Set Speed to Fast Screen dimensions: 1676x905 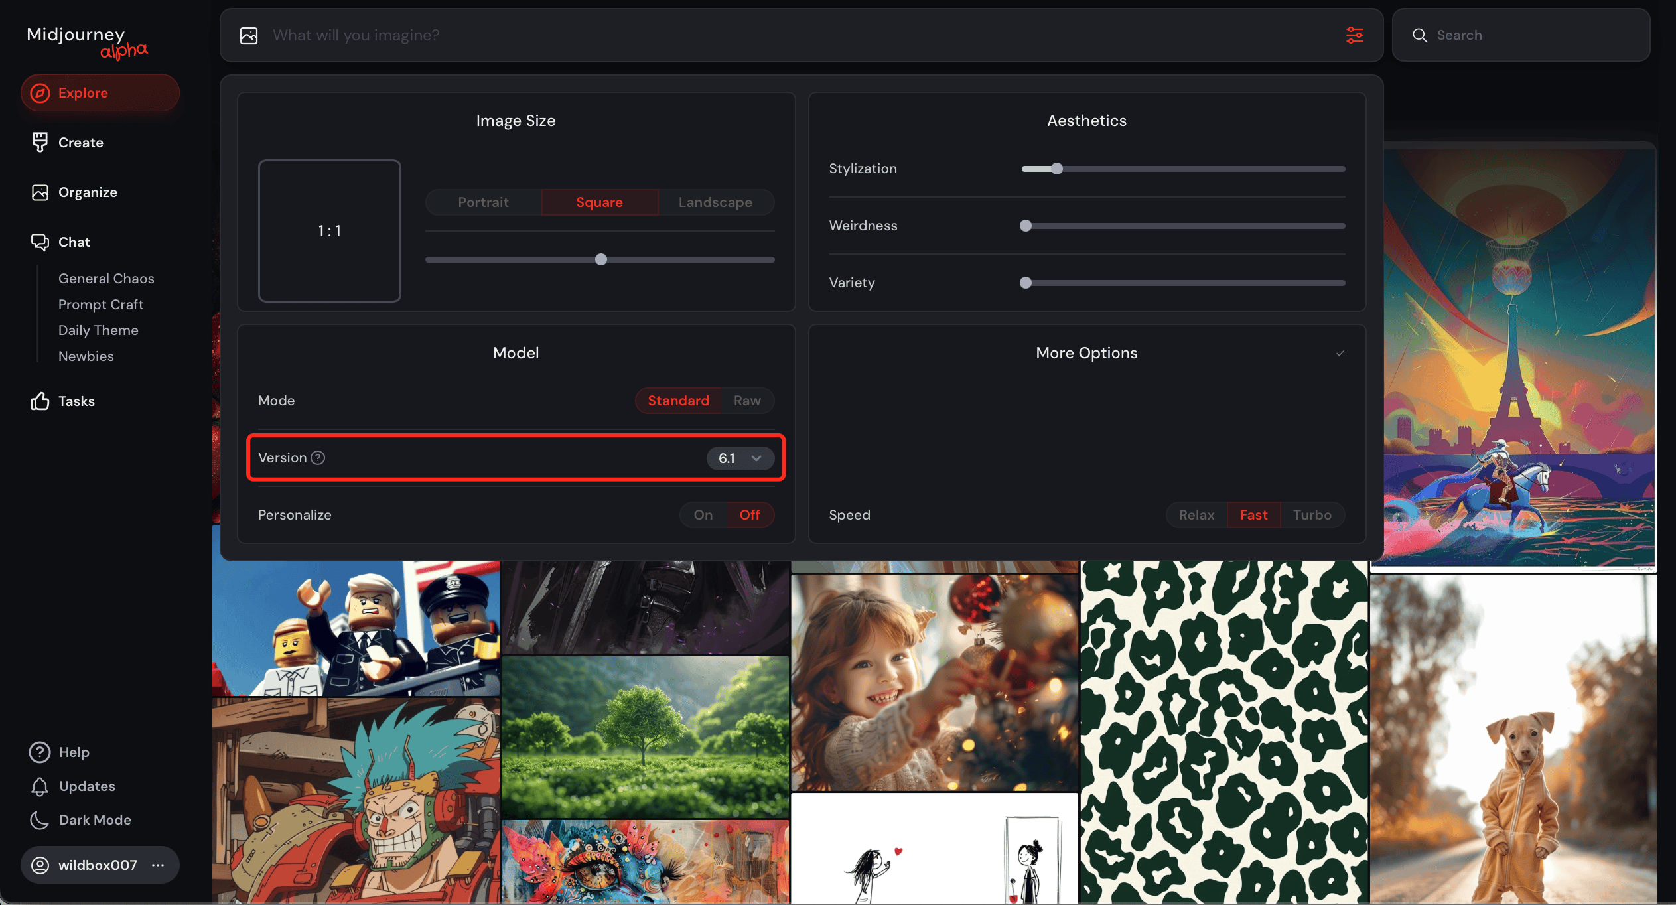click(1253, 515)
